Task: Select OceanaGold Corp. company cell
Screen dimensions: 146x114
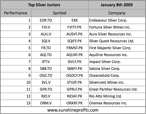Action: tap(117, 76)
